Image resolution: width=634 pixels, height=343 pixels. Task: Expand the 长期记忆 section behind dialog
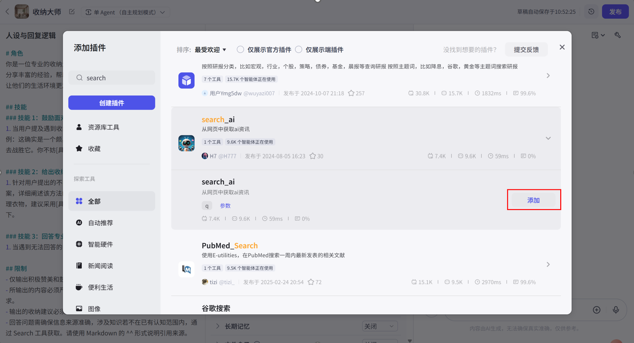coord(217,326)
